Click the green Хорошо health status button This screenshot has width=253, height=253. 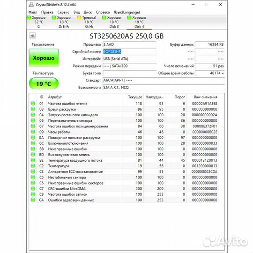44,58
